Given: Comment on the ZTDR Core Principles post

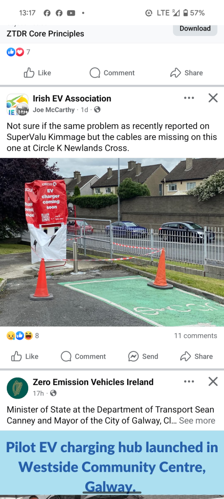Looking at the screenshot, I should pyautogui.click(x=112, y=73).
